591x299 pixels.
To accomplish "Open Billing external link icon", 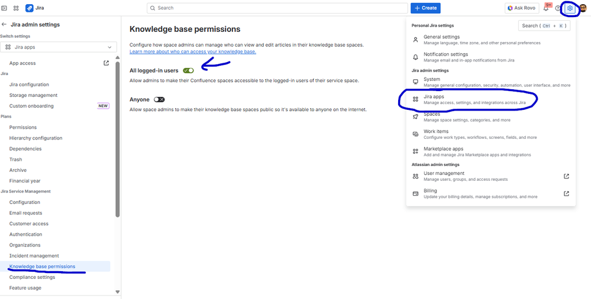I will click(x=566, y=194).
